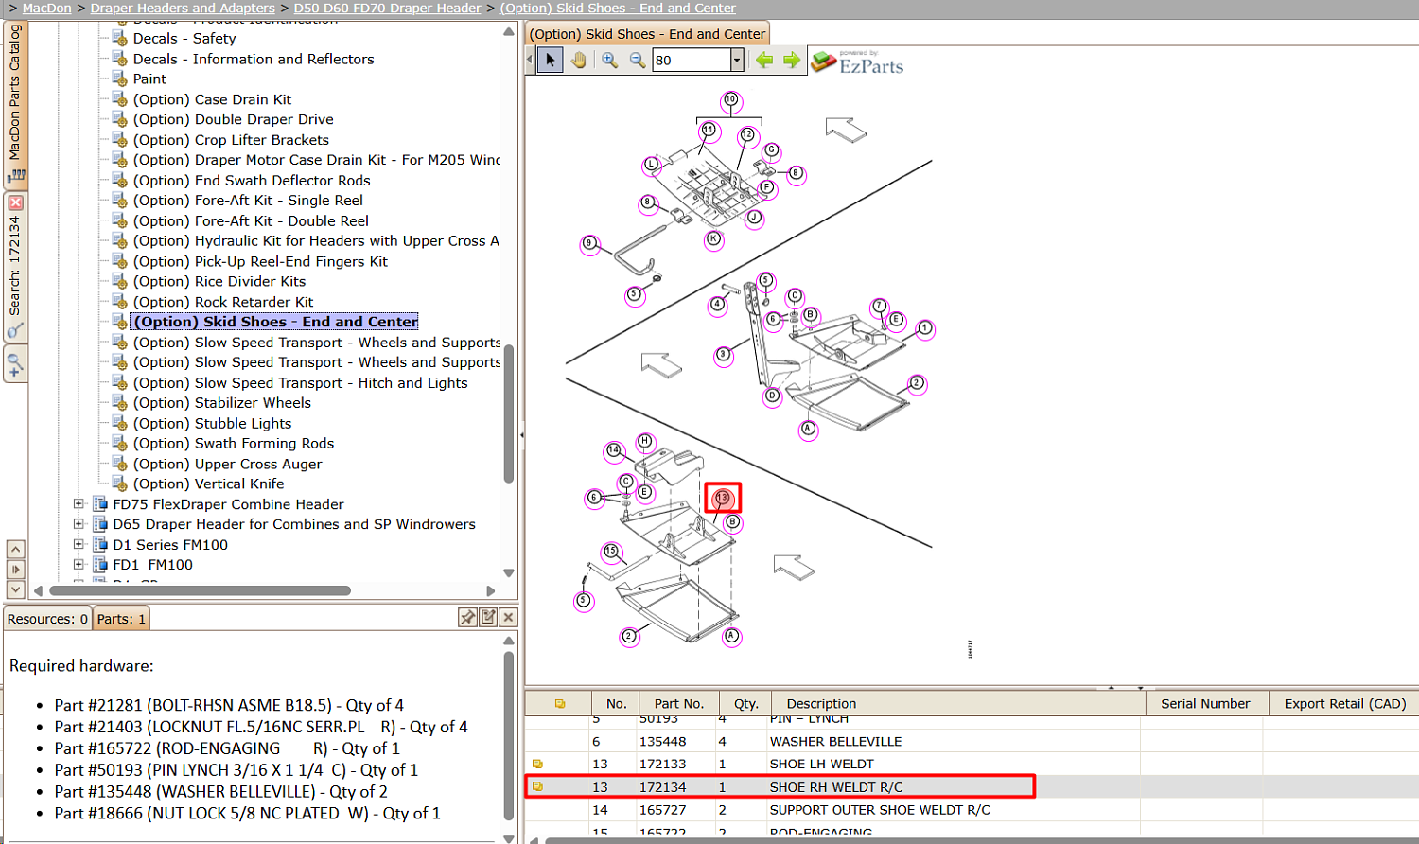Activate the hand pan tool
This screenshot has height=844, width=1419.
[x=578, y=61]
